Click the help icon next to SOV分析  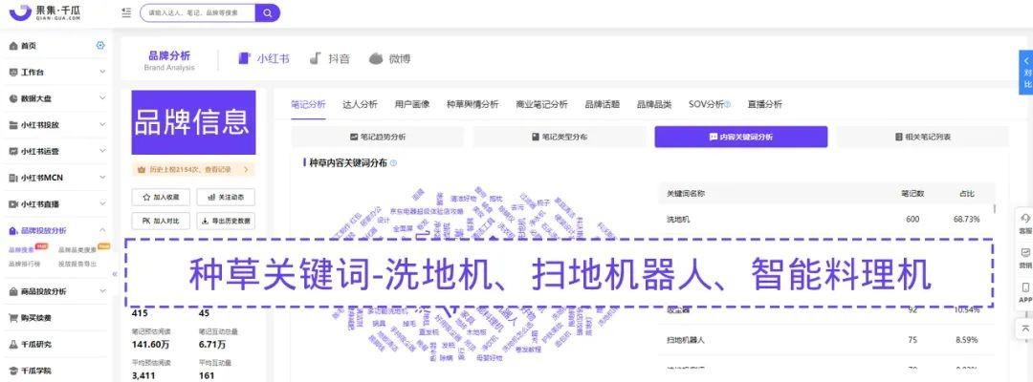(728, 104)
